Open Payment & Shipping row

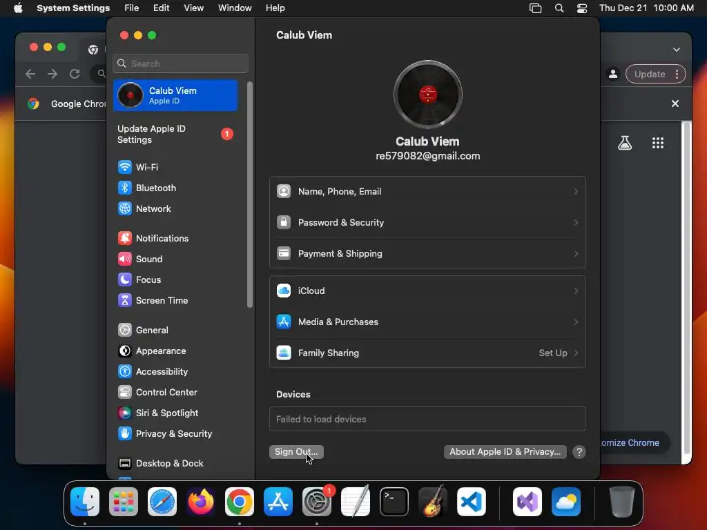click(x=427, y=254)
